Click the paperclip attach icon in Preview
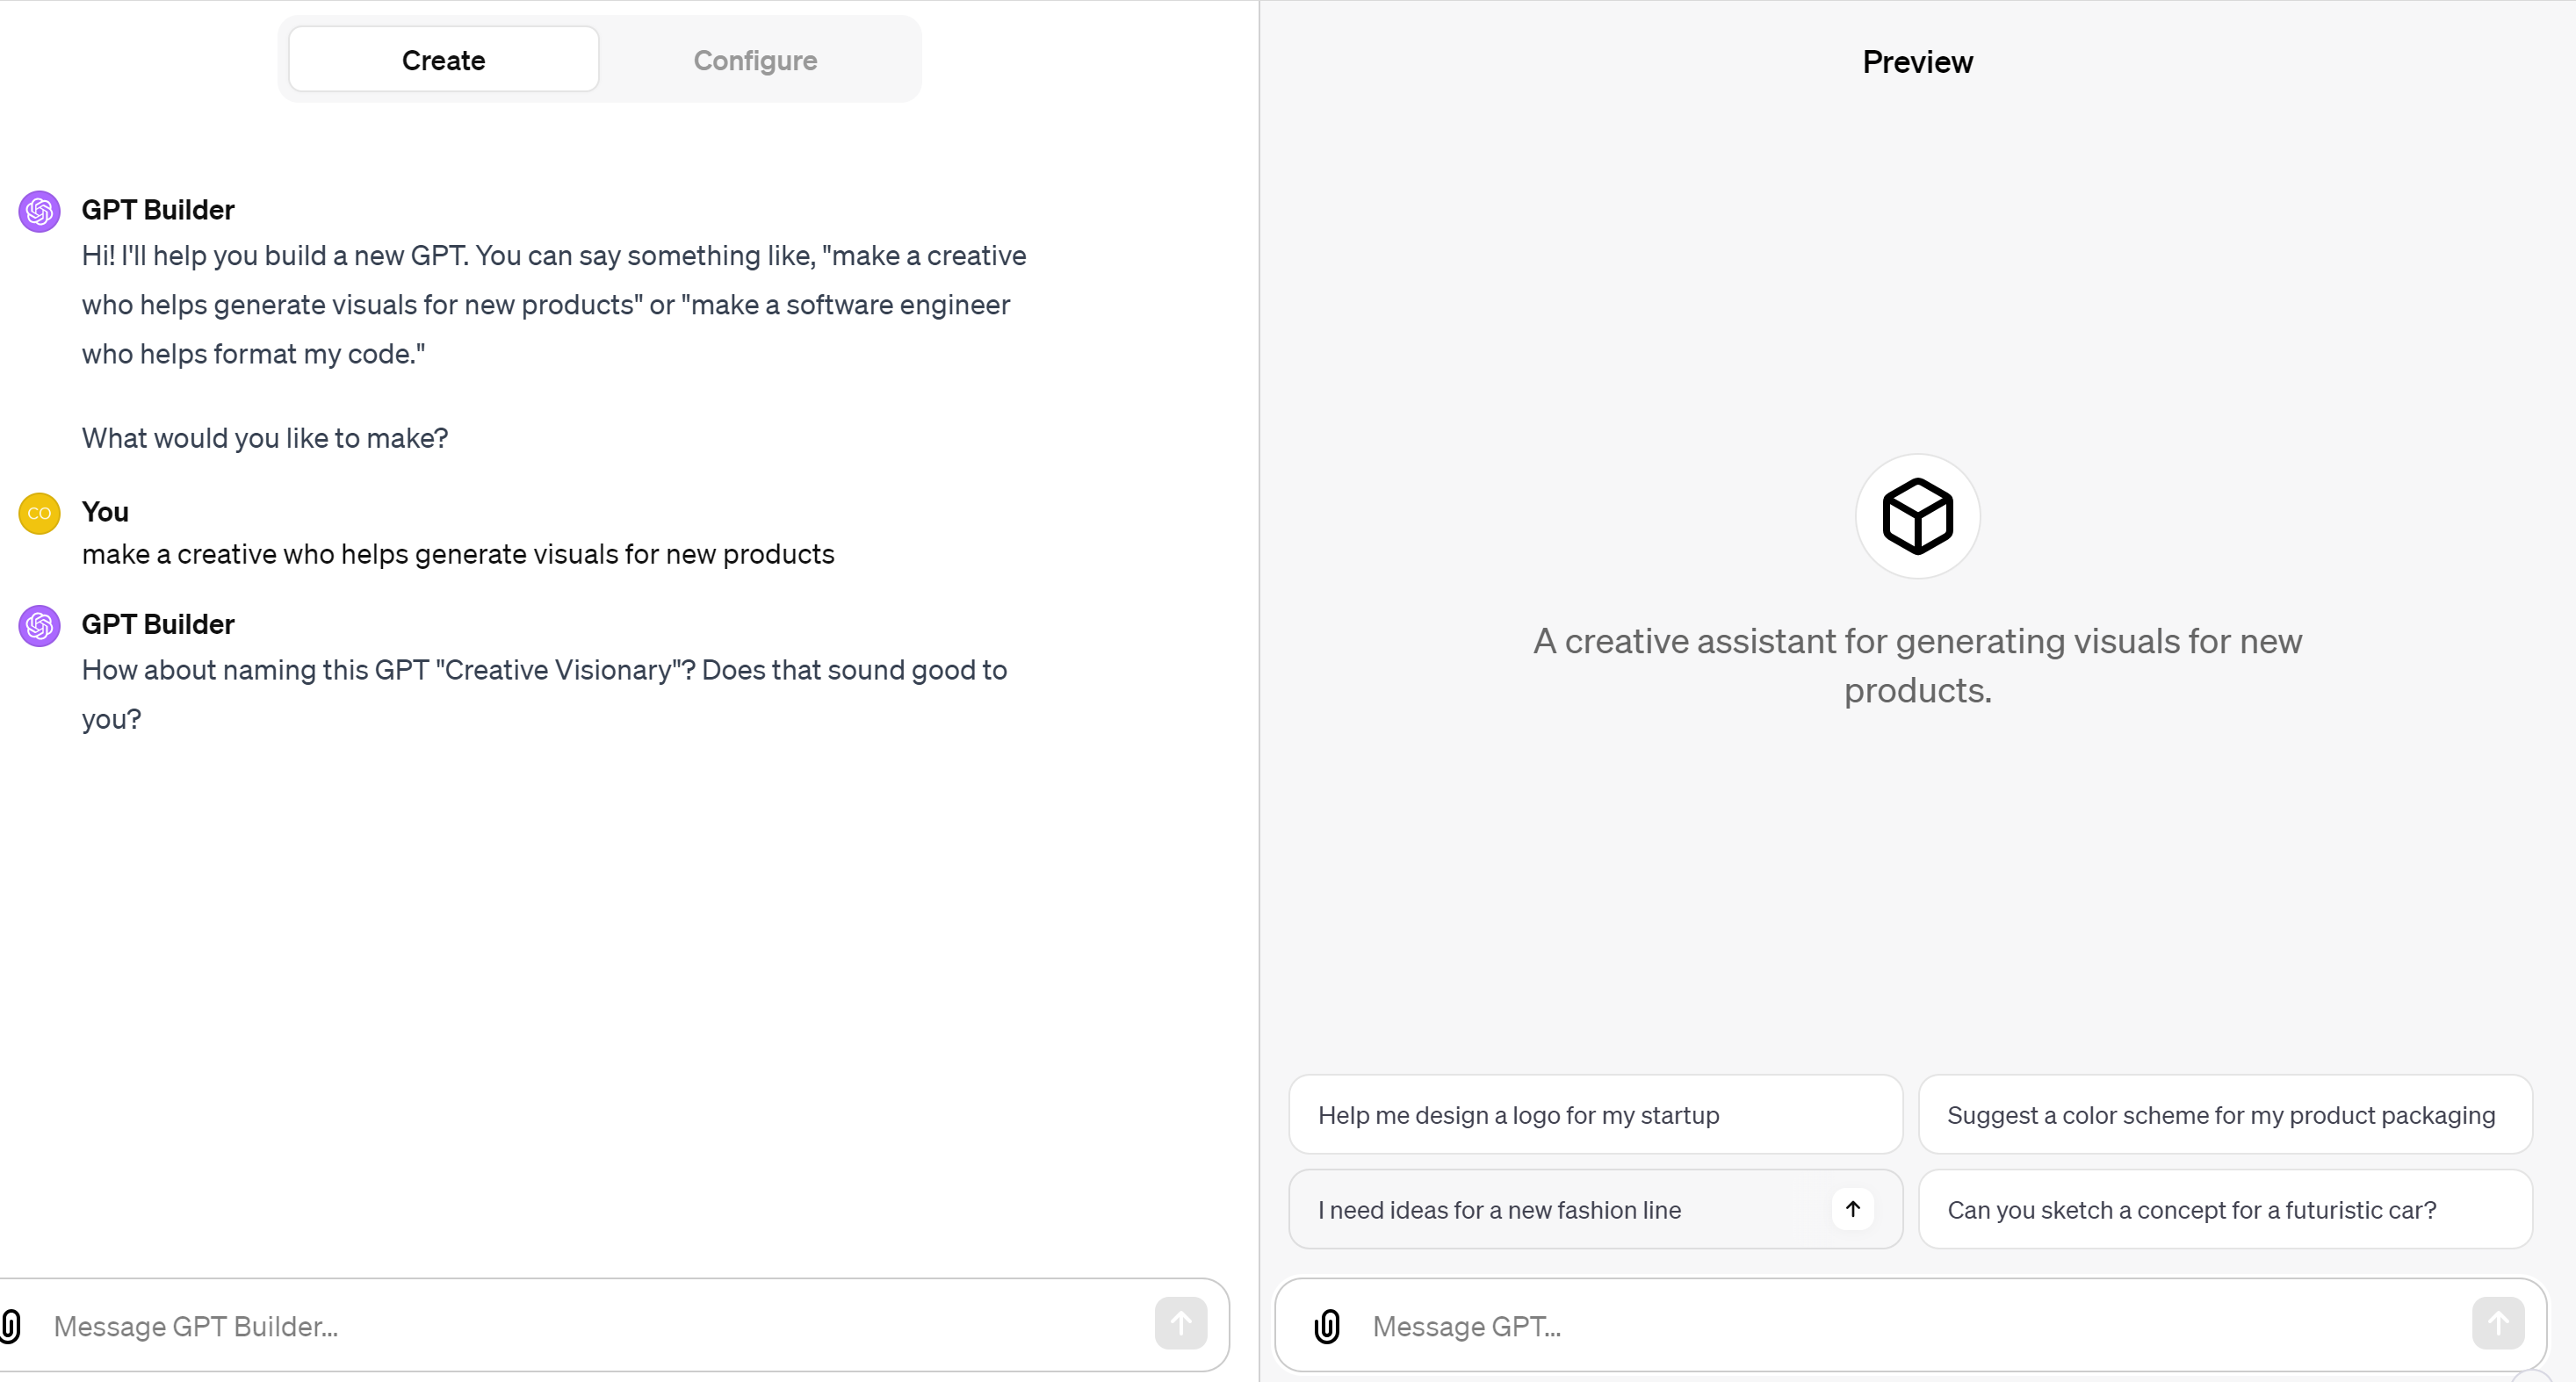Image resolution: width=2576 pixels, height=1382 pixels. tap(1327, 1326)
